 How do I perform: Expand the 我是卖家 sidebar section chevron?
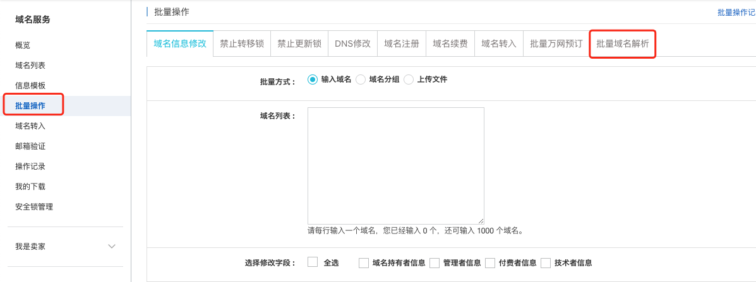[112, 246]
